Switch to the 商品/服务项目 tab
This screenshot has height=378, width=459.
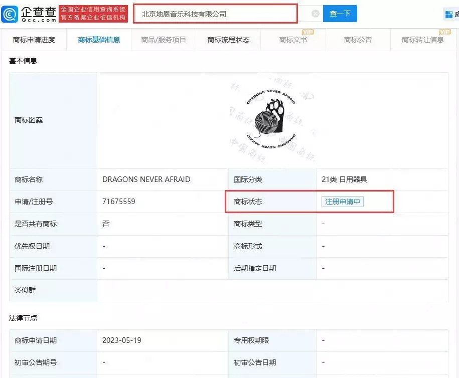(164, 40)
